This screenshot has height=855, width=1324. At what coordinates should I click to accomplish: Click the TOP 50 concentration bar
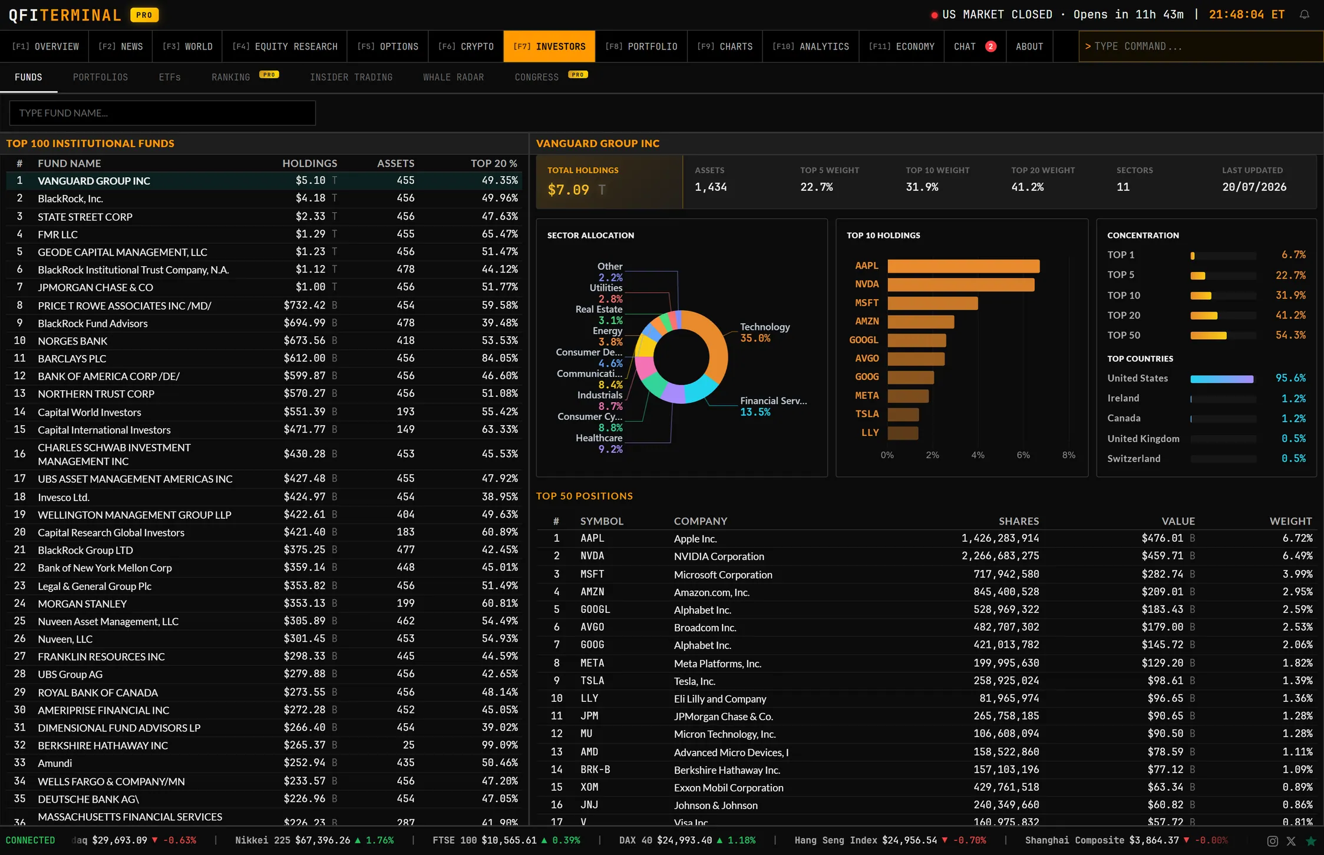[1223, 336]
